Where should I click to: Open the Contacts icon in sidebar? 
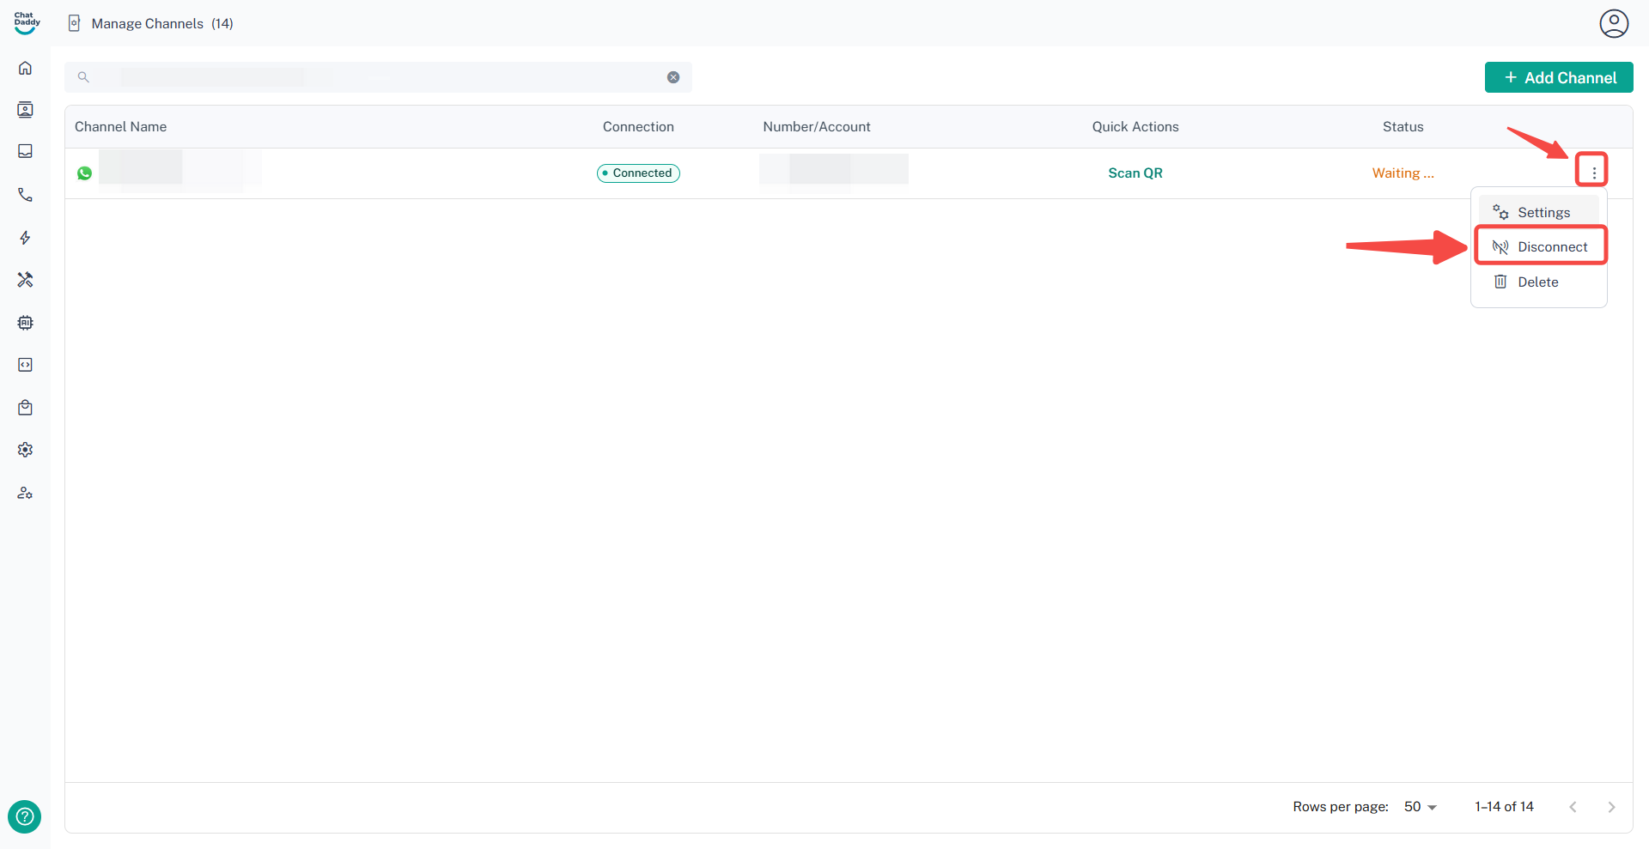tap(26, 110)
